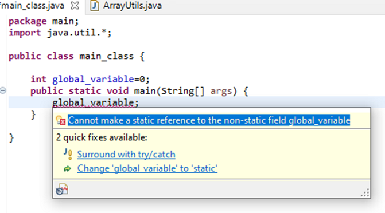Click the 'public class main_class {' line
385x213 pixels.
pyautogui.click(x=77, y=56)
